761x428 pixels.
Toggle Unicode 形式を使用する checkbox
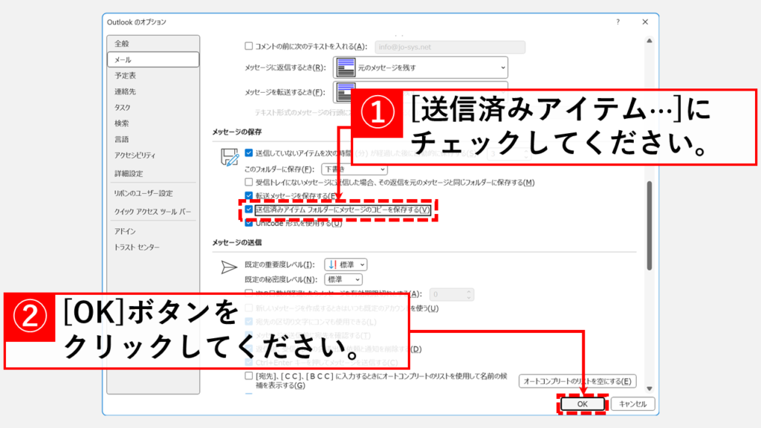248,223
